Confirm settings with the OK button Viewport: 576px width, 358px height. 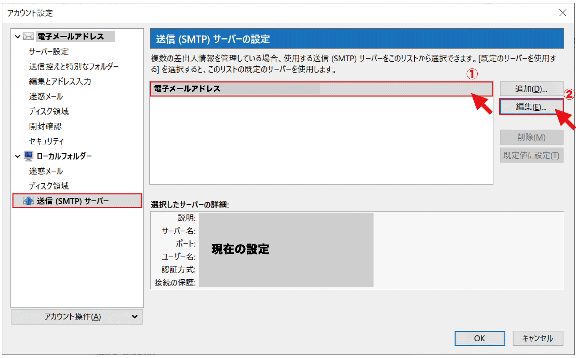pos(479,338)
